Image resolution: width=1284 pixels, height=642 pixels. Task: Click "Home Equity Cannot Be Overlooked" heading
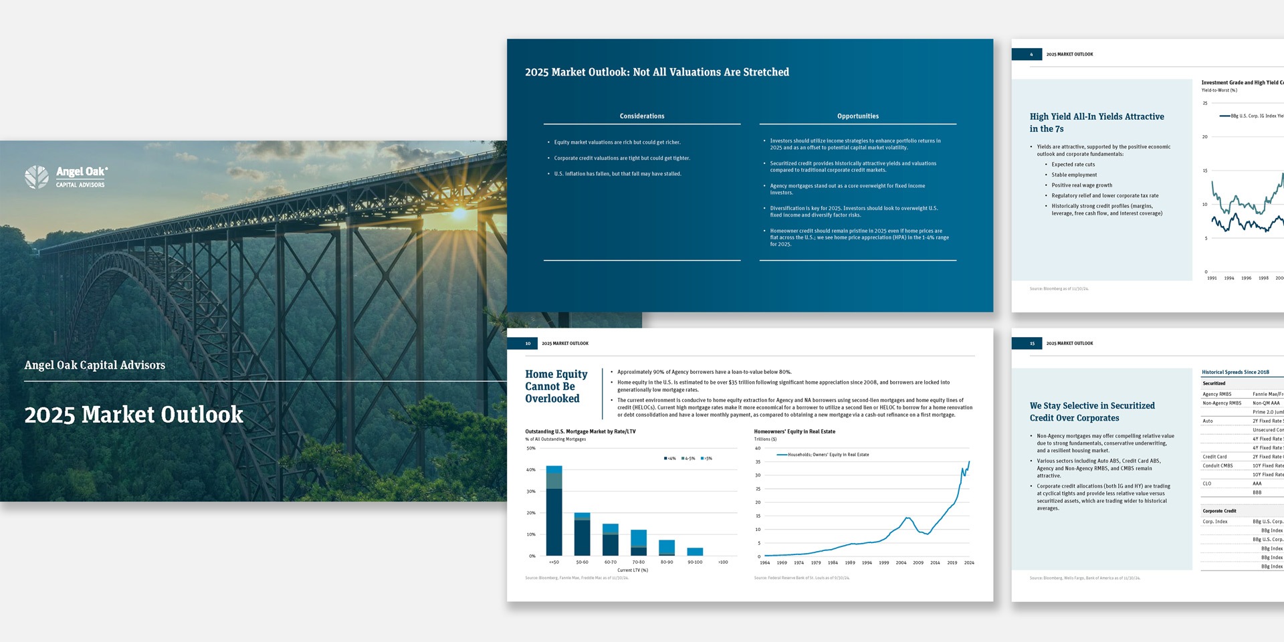[556, 387]
